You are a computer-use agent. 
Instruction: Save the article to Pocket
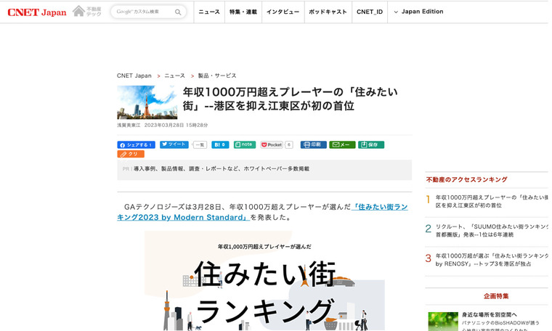point(272,144)
